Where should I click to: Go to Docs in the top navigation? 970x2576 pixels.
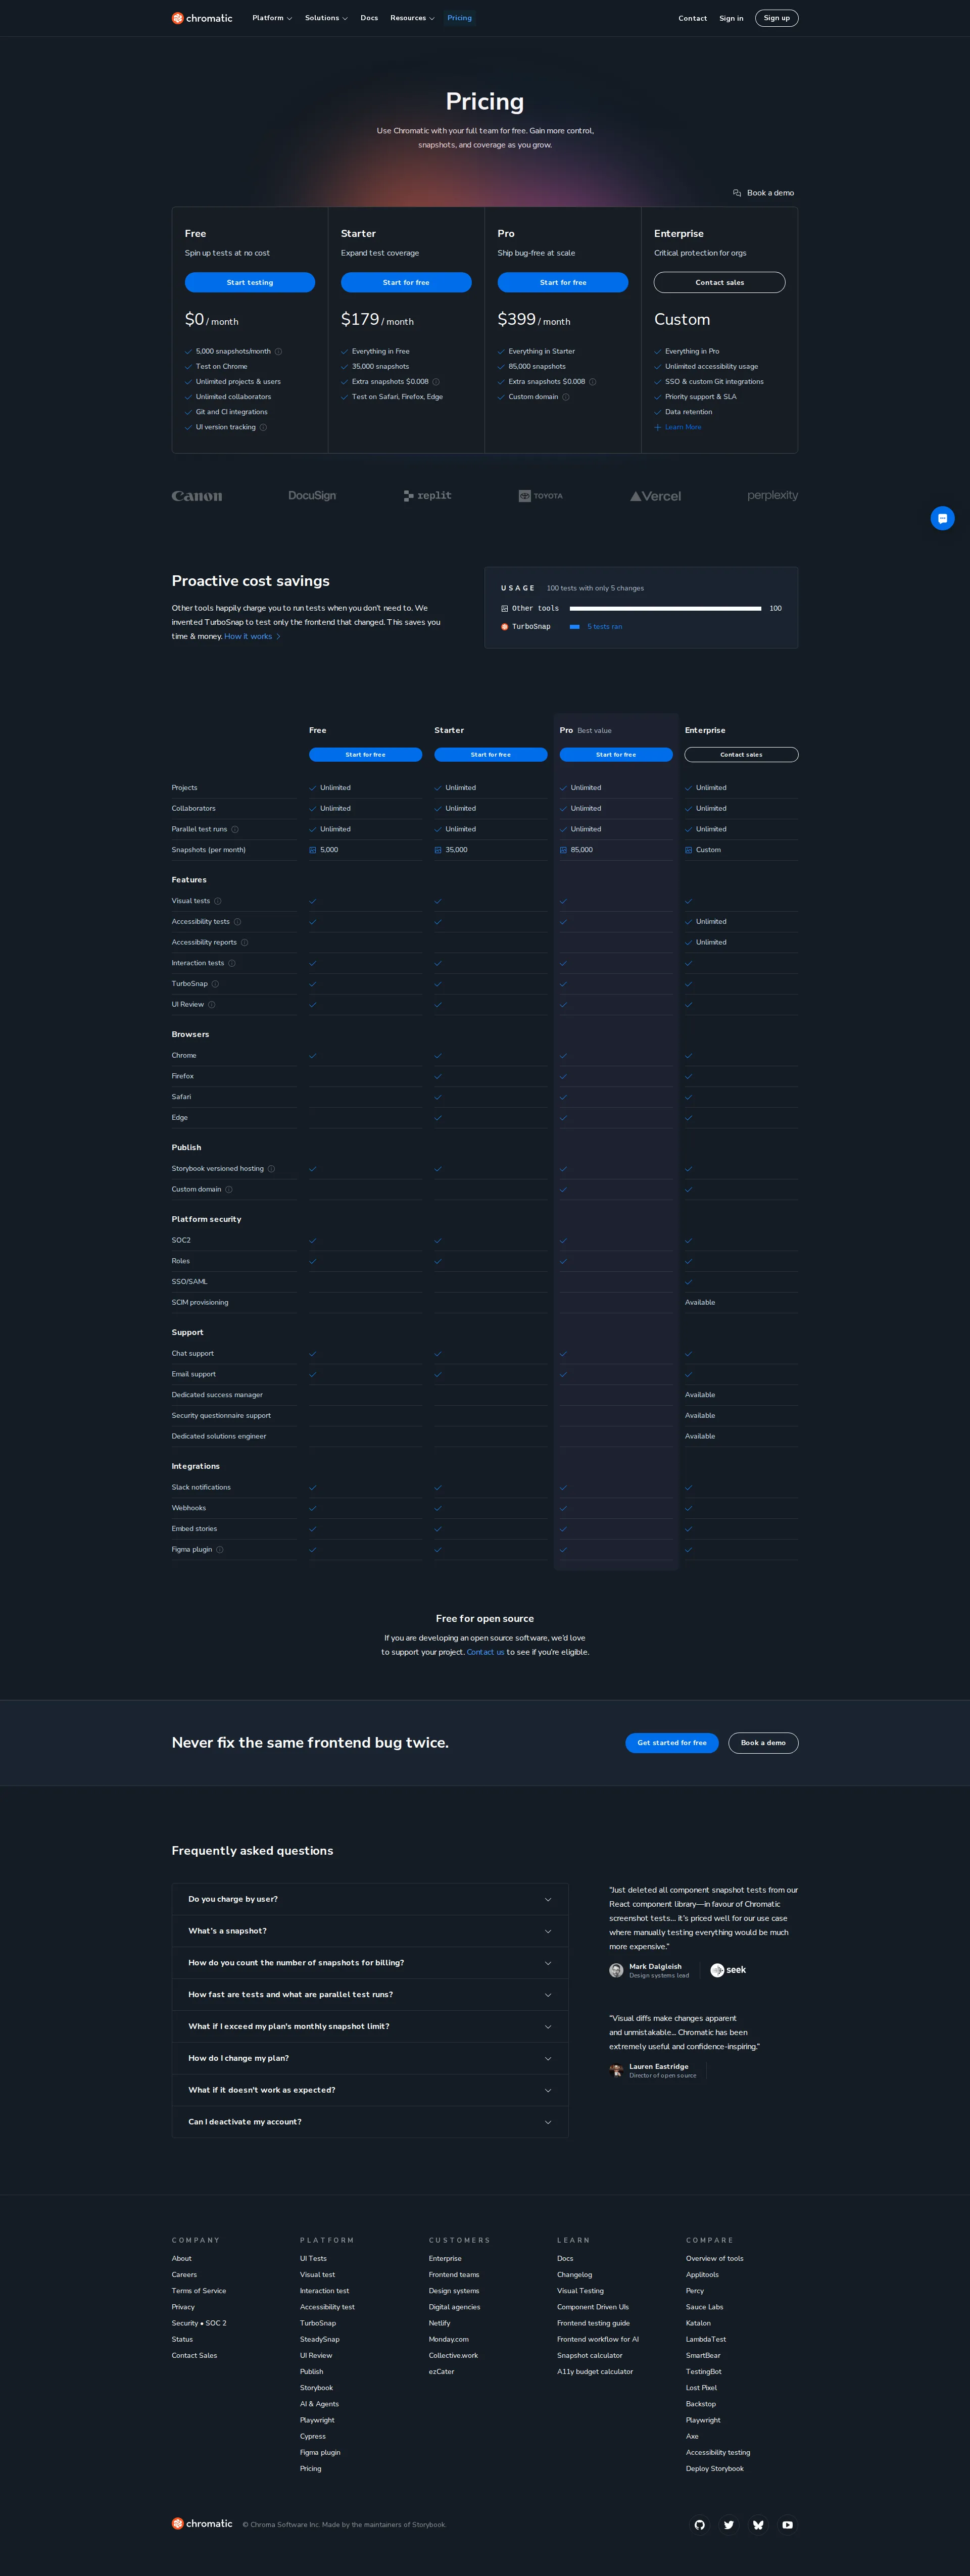(369, 18)
